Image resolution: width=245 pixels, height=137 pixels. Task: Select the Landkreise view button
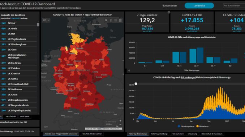click(x=199, y=6)
